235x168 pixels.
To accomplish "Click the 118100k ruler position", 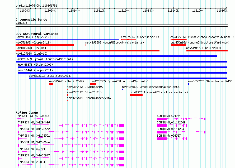I will 74,11.
